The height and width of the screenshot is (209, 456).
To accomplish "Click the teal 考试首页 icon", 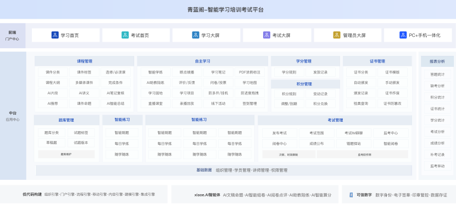I will tap(125, 35).
